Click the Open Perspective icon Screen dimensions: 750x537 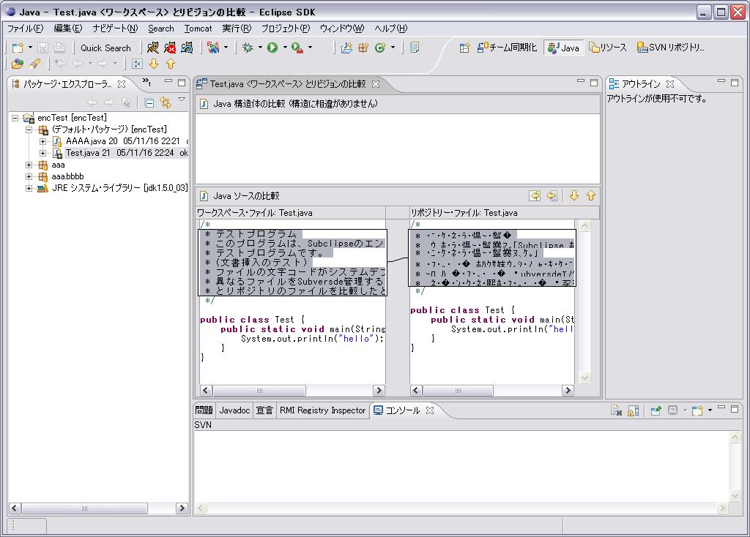click(464, 48)
